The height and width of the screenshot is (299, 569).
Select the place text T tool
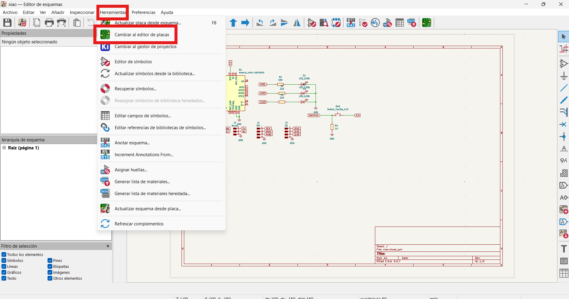tap(564, 249)
